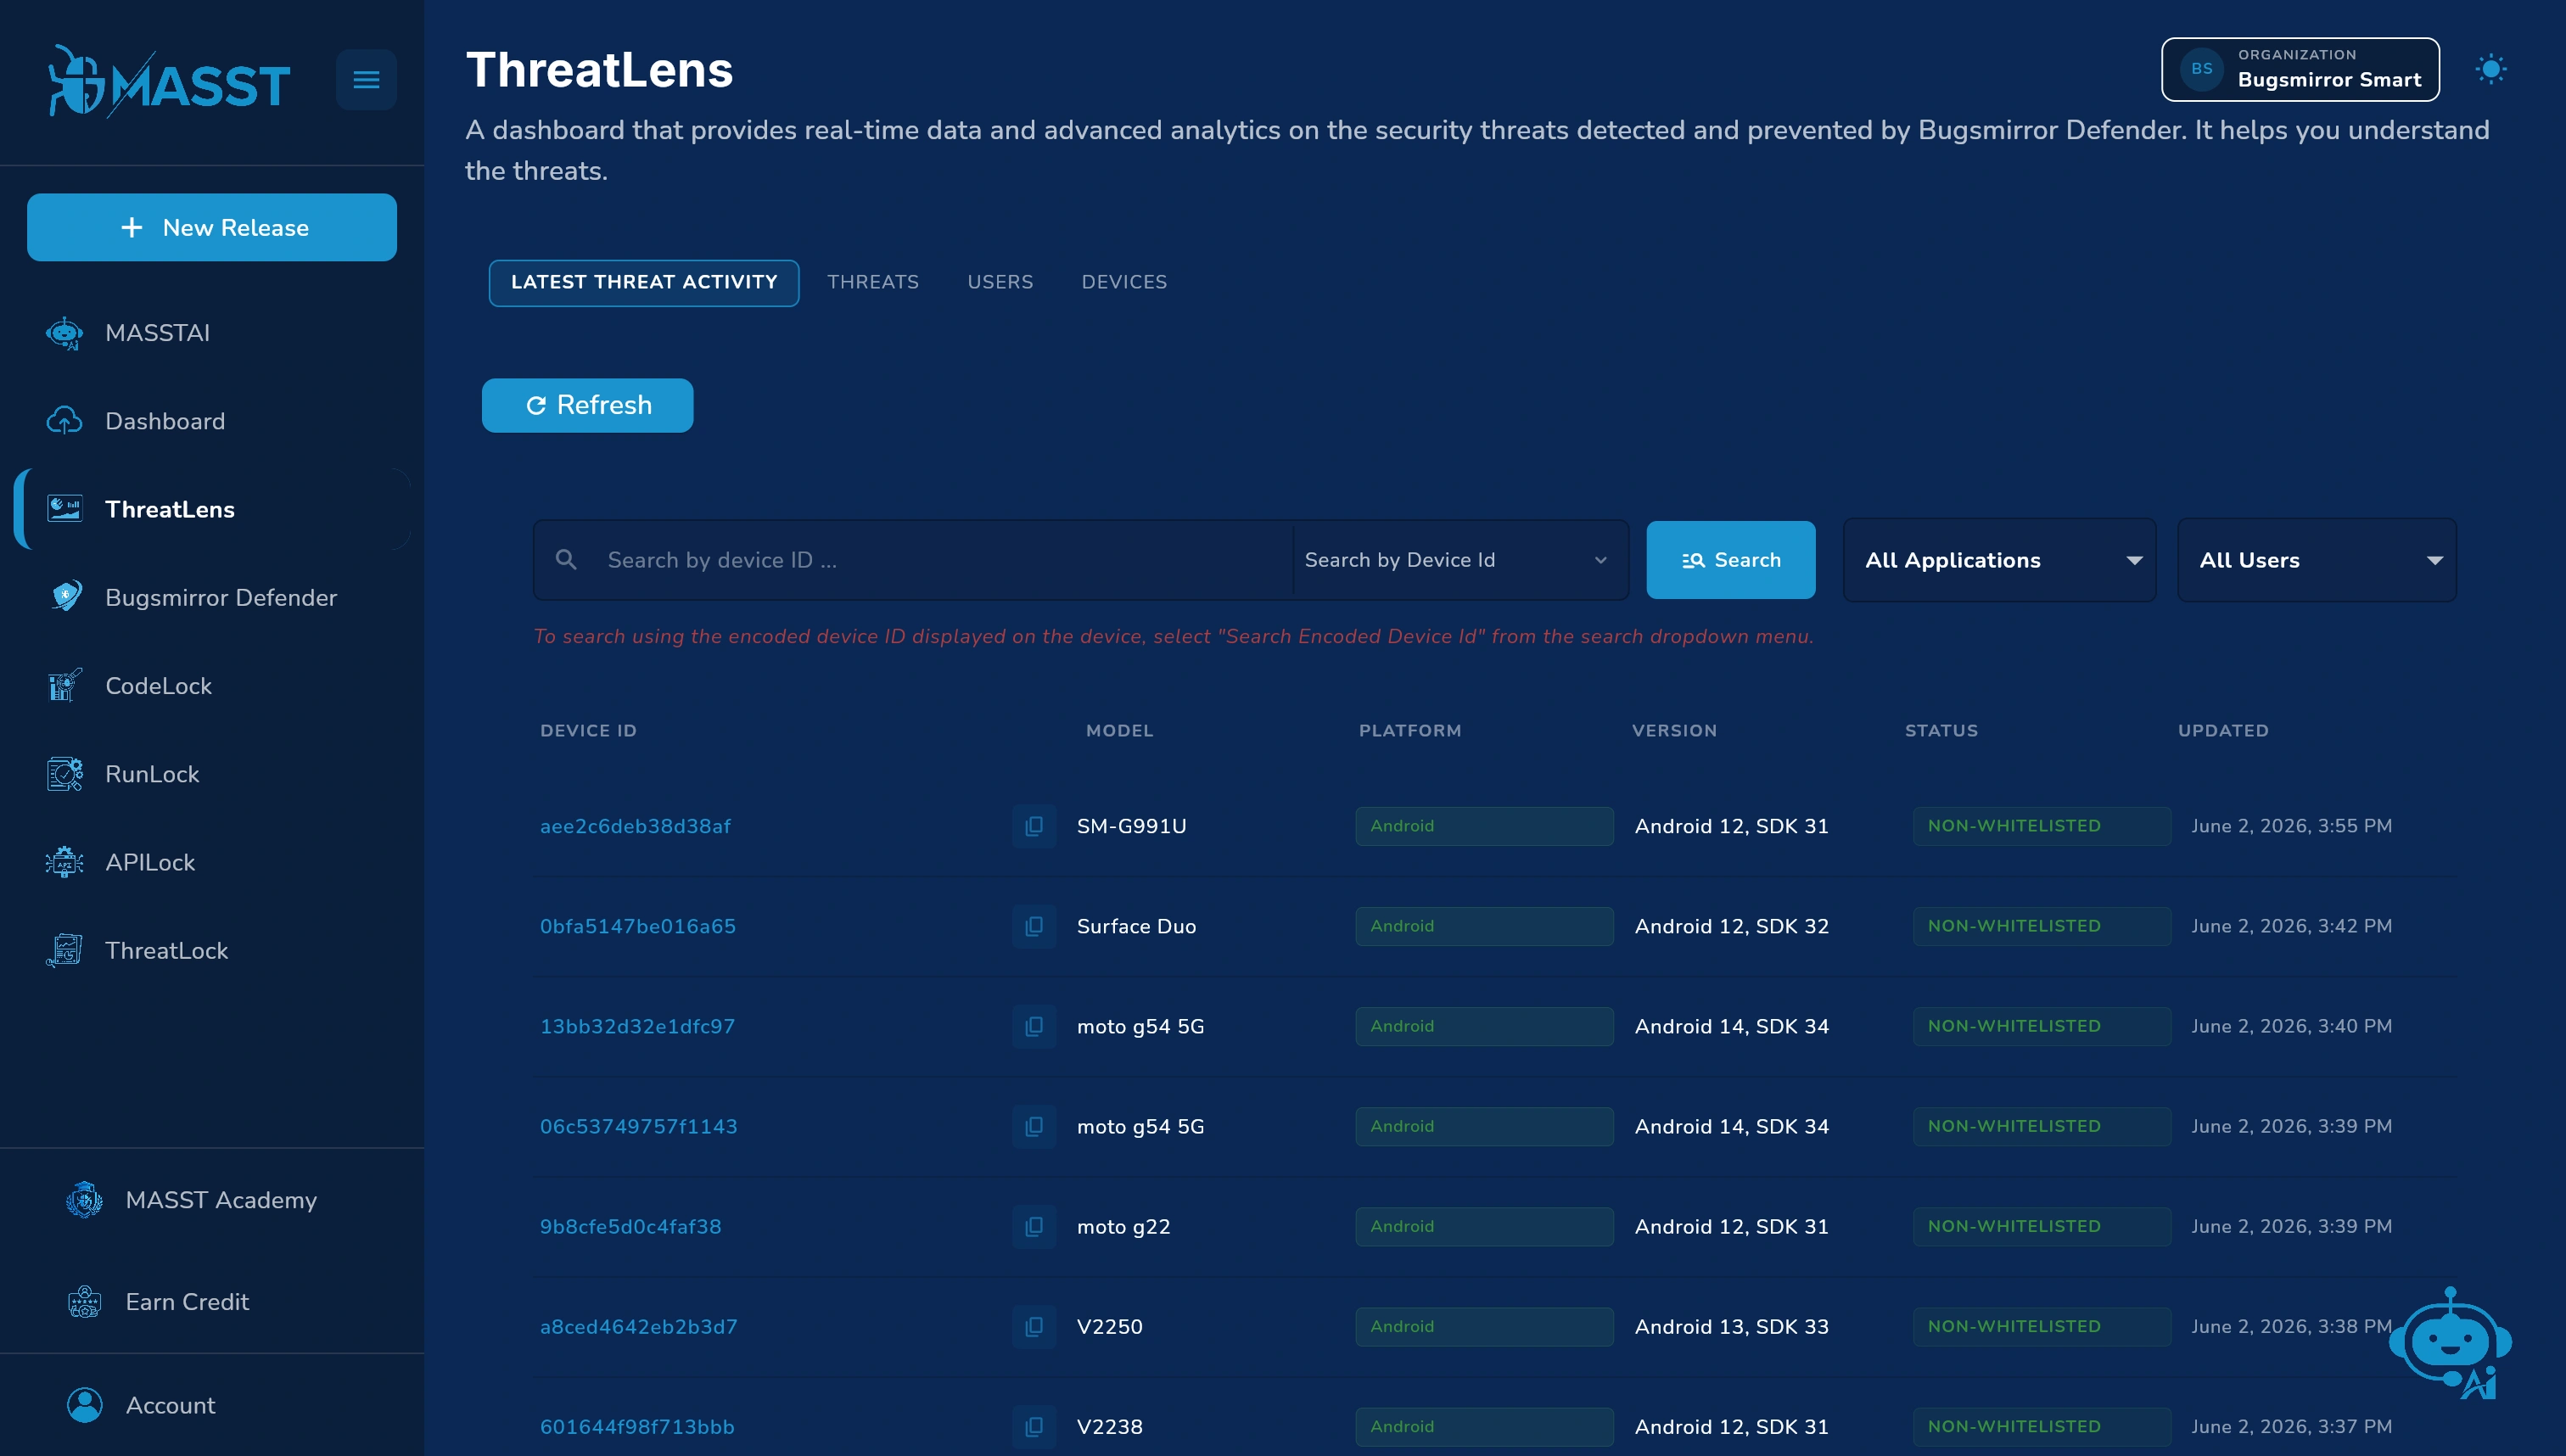Select the Latest Threat Activity tab
Screen dimensions: 2566x1456
[x=644, y=283]
